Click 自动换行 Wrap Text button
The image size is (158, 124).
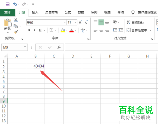[136, 22]
